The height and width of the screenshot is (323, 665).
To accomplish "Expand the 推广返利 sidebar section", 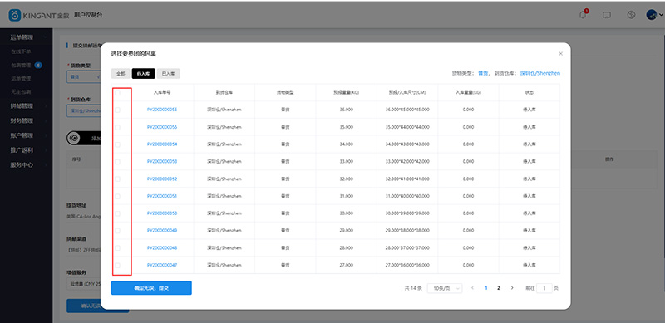I will [x=26, y=150].
